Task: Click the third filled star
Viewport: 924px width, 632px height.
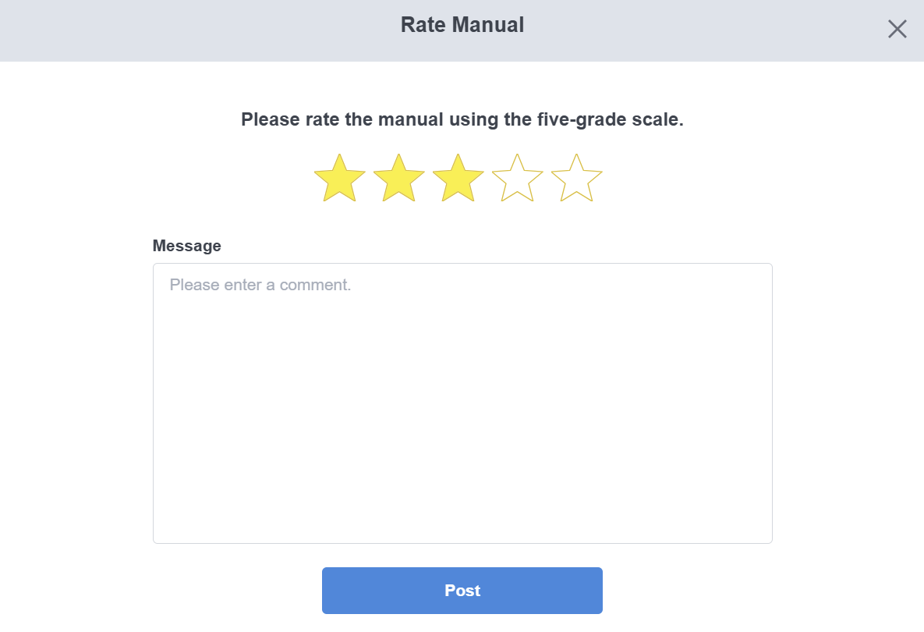Action: 458,179
